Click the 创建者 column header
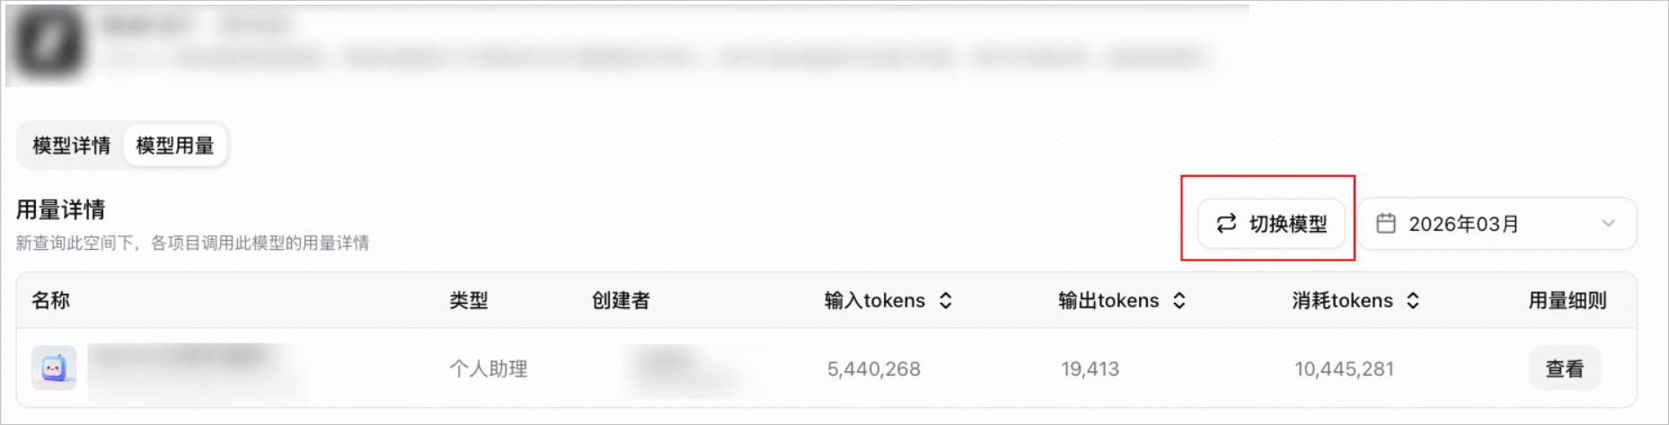Viewport: 1669px width, 425px height. (x=621, y=301)
